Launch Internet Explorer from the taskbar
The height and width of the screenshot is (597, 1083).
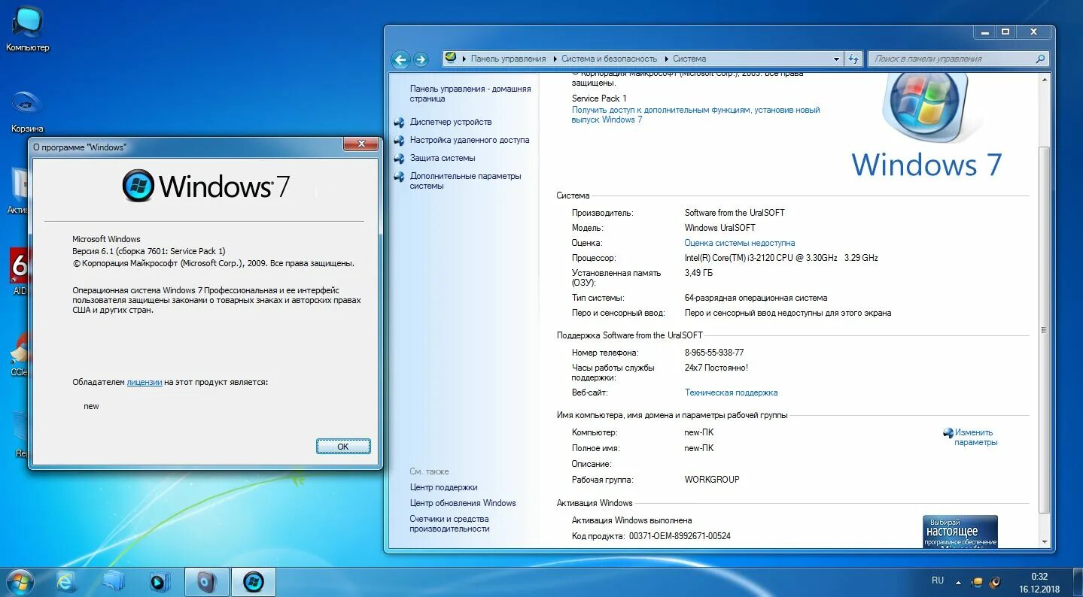point(67,581)
